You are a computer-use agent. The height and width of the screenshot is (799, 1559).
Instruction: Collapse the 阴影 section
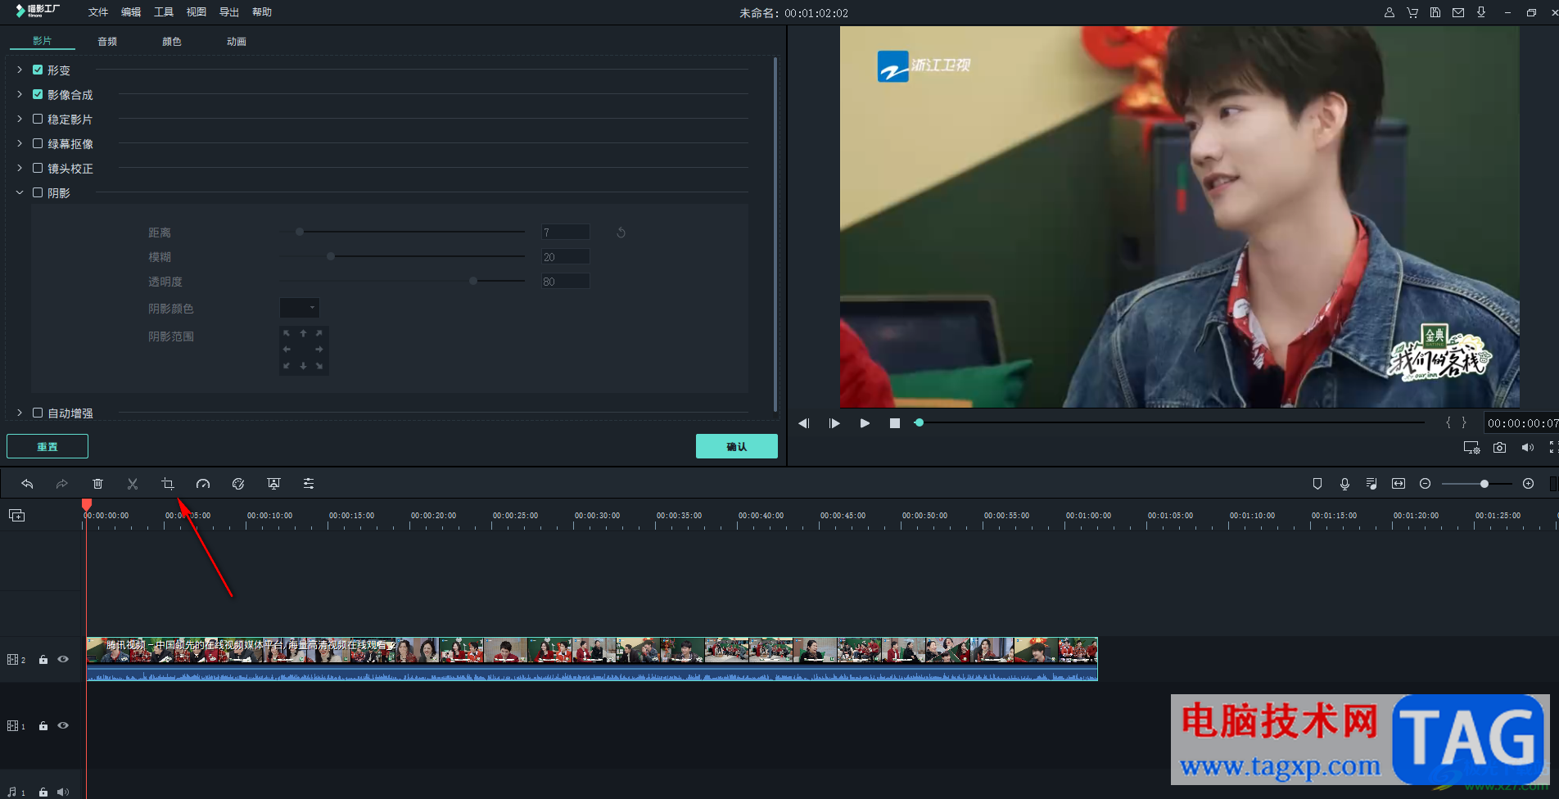(x=20, y=193)
